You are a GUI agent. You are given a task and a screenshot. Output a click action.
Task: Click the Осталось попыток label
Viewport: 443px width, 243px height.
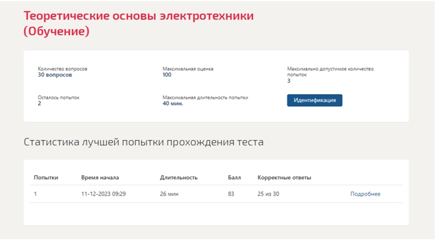click(58, 97)
